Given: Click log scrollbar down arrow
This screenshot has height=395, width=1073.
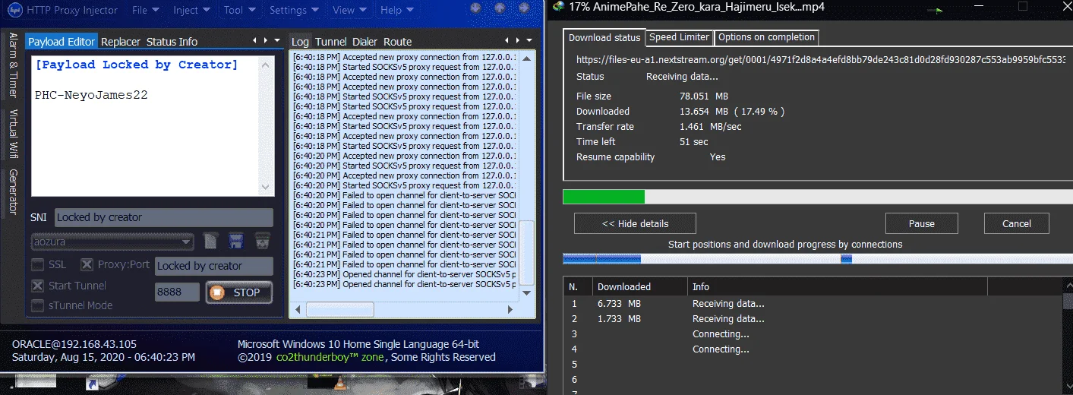Looking at the screenshot, I should click(x=527, y=292).
